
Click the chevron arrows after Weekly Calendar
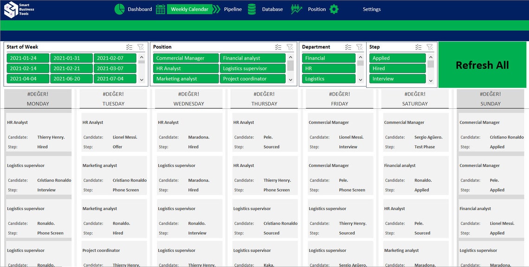pos(216,9)
